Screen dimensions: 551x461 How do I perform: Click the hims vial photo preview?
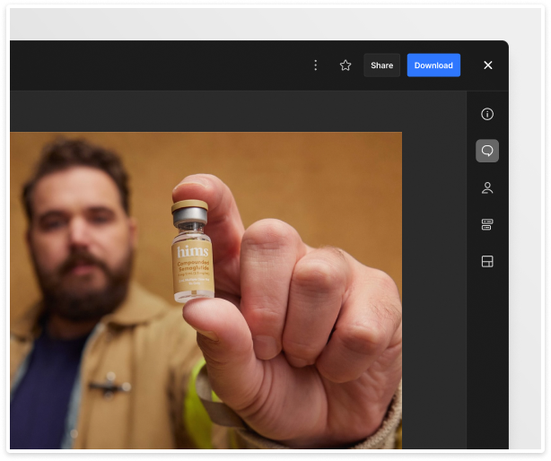pos(206,291)
